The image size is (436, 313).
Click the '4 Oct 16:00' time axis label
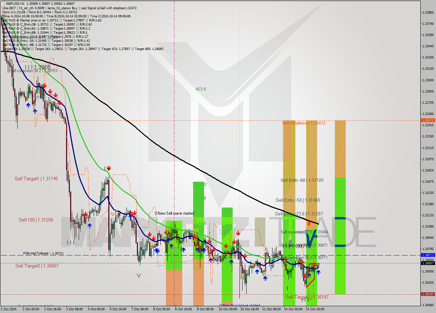tap(118, 309)
